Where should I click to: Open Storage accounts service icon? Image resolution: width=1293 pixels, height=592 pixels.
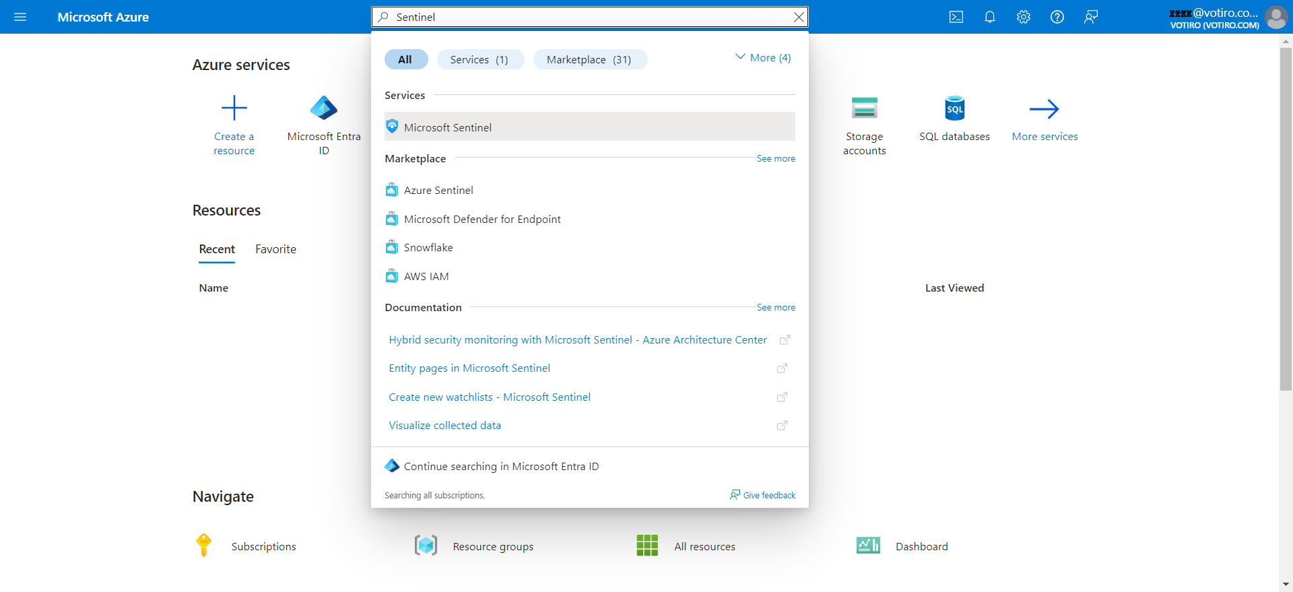865,108
